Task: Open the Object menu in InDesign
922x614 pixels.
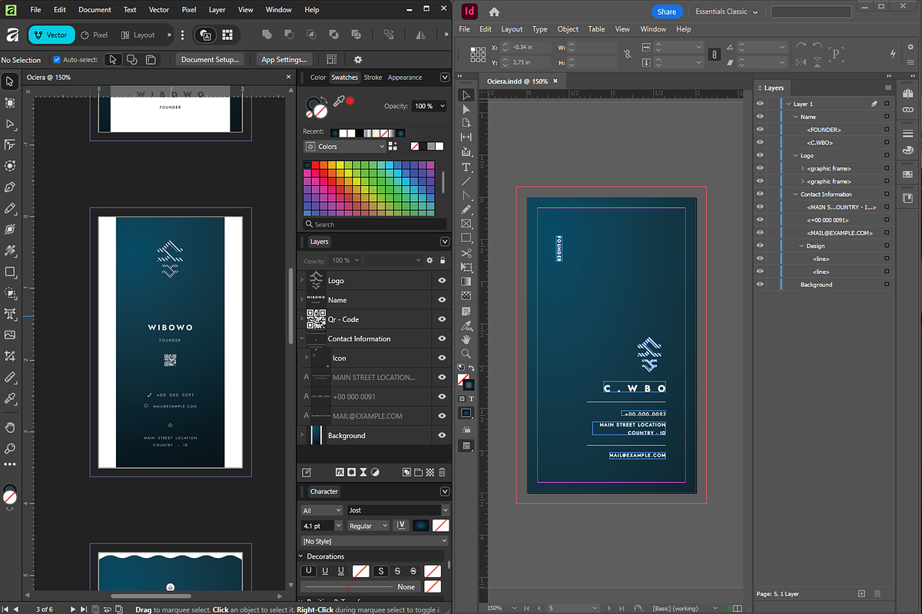Action: (x=568, y=29)
